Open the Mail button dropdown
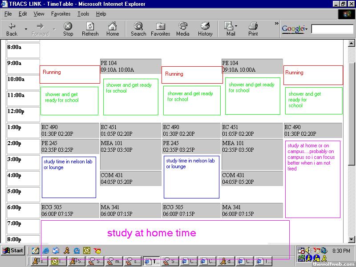This screenshot has width=356, height=267. (236, 26)
